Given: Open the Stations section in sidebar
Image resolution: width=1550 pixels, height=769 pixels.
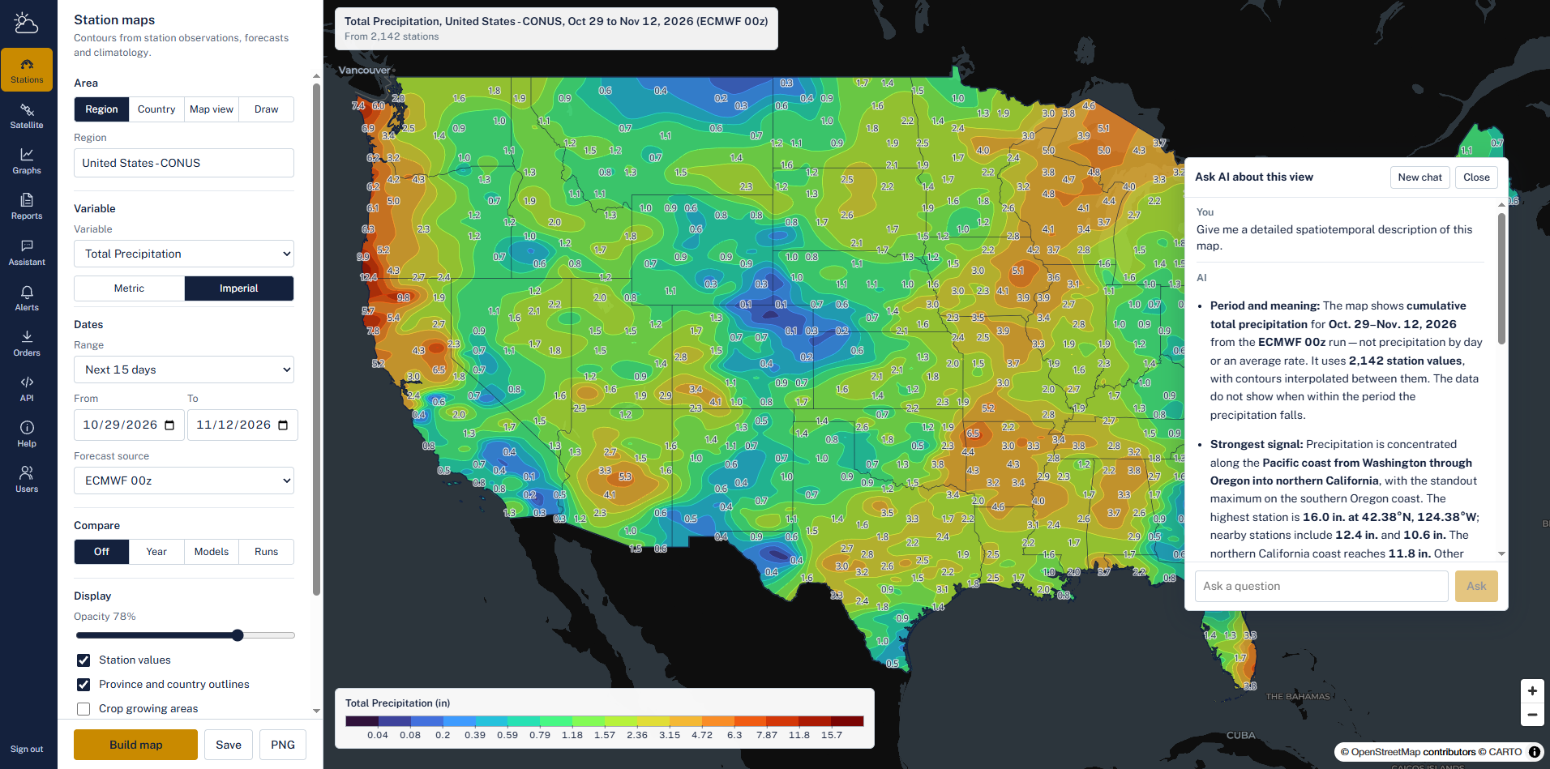Looking at the screenshot, I should tap(27, 70).
